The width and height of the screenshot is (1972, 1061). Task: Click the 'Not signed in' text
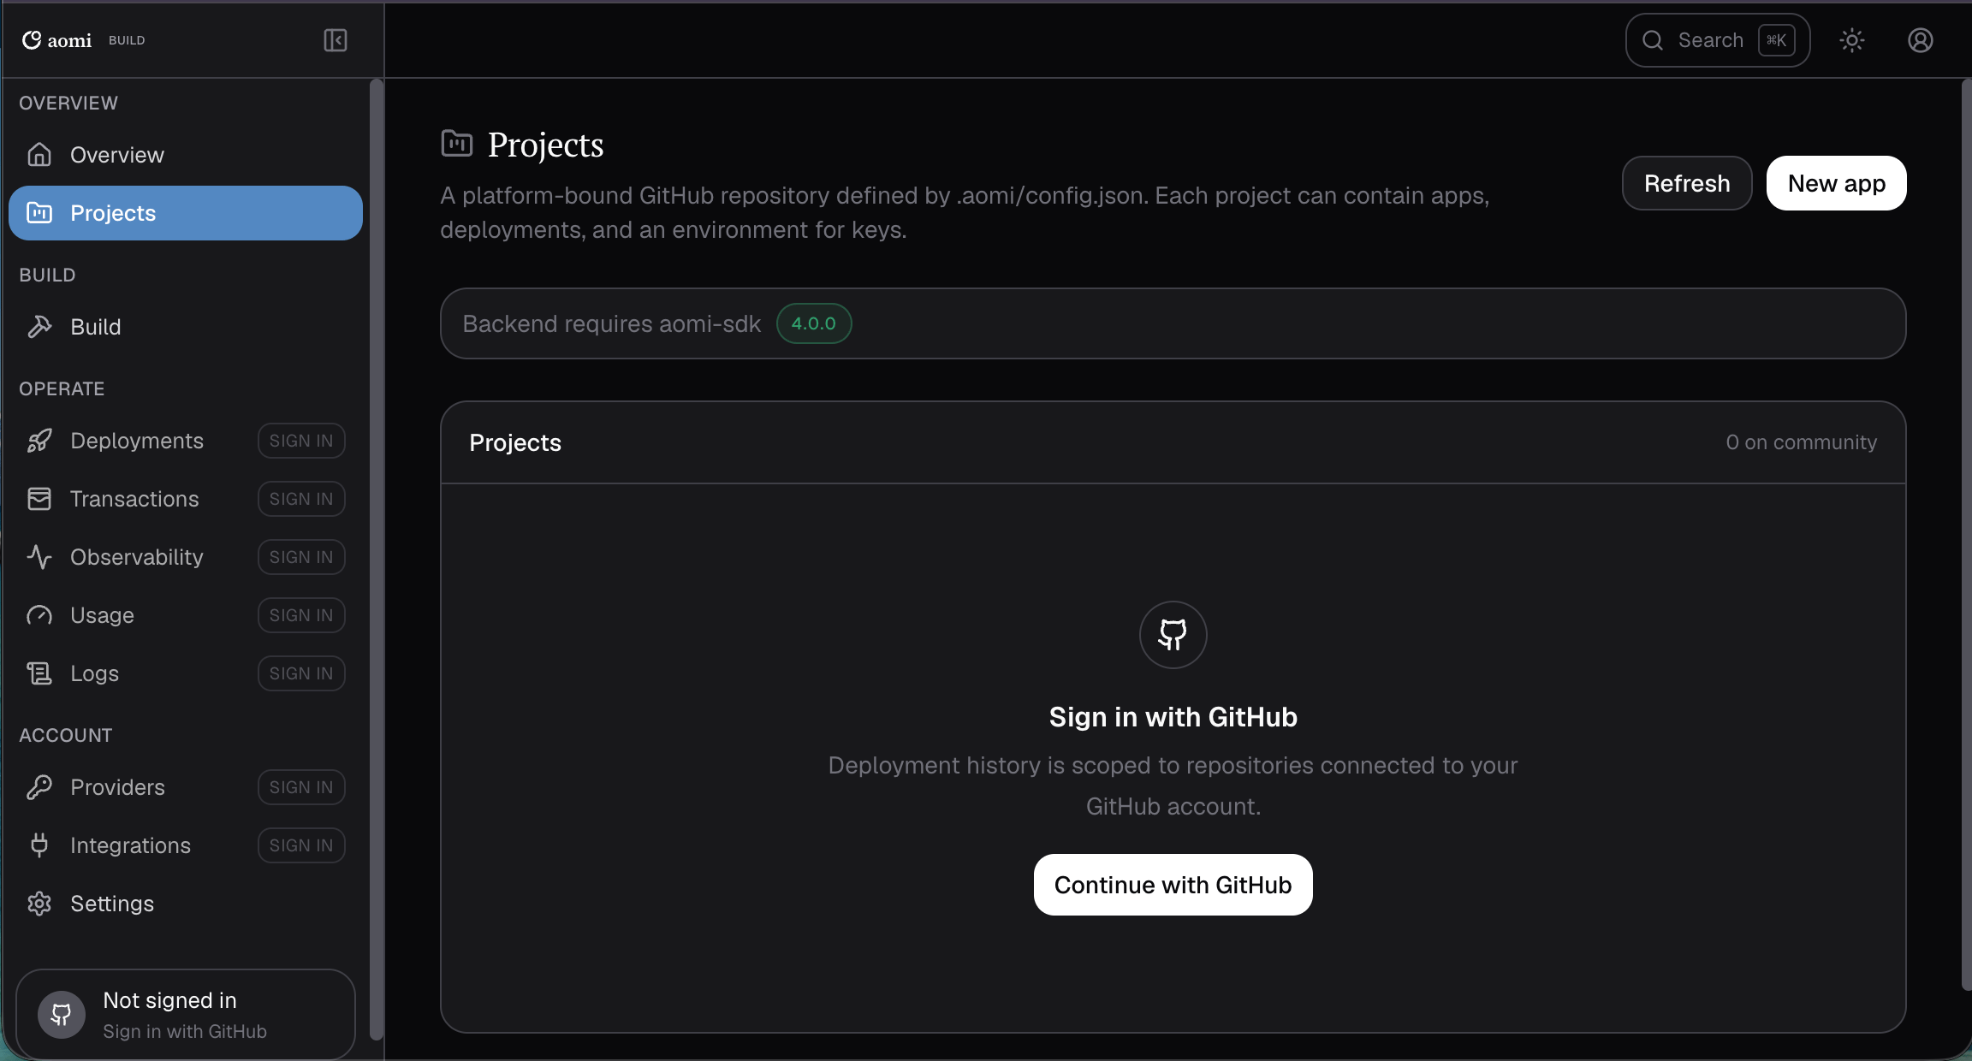pos(169,1000)
